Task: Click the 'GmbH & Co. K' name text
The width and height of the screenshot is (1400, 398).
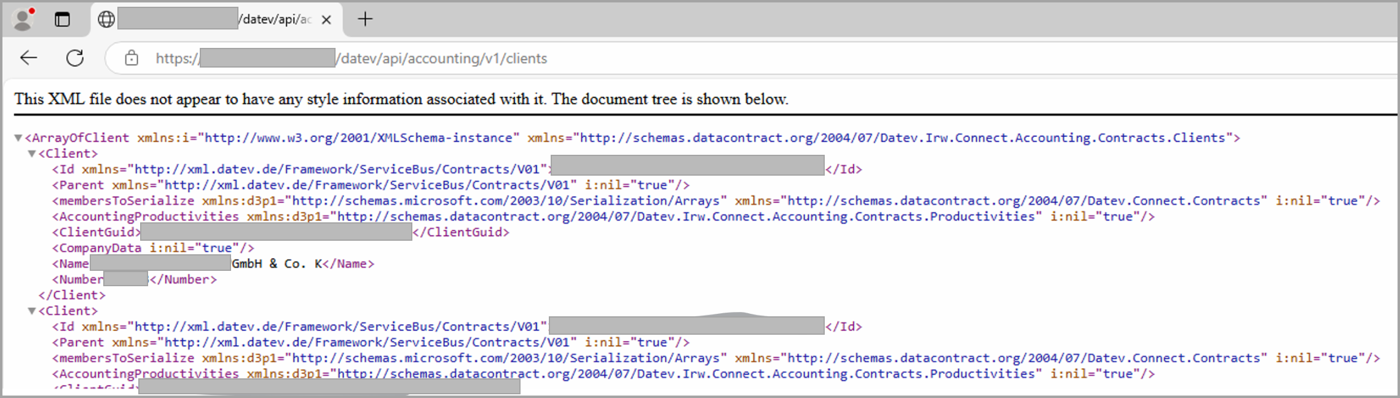Action: pyautogui.click(x=277, y=264)
